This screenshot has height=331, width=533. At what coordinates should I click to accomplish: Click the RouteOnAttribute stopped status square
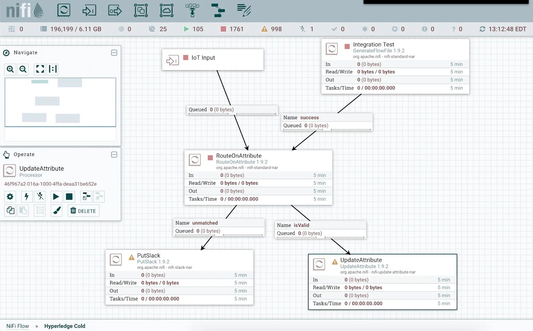[210, 158]
